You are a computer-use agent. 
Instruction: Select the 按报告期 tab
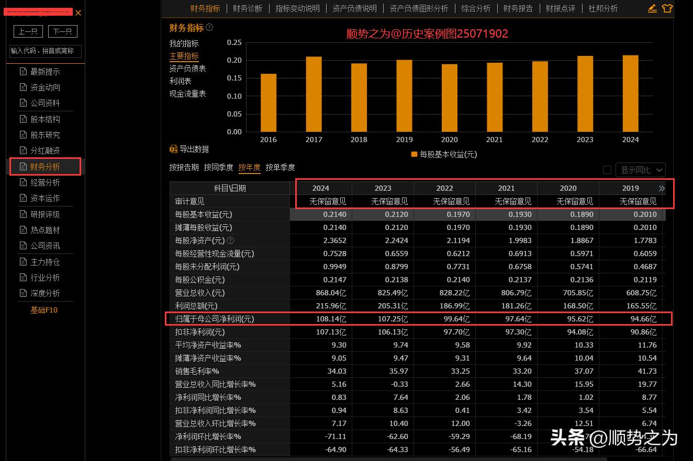pos(184,168)
